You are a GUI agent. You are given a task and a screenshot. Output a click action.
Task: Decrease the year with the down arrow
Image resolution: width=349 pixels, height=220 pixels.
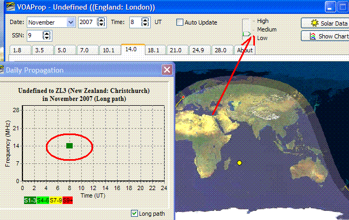click(x=101, y=24)
